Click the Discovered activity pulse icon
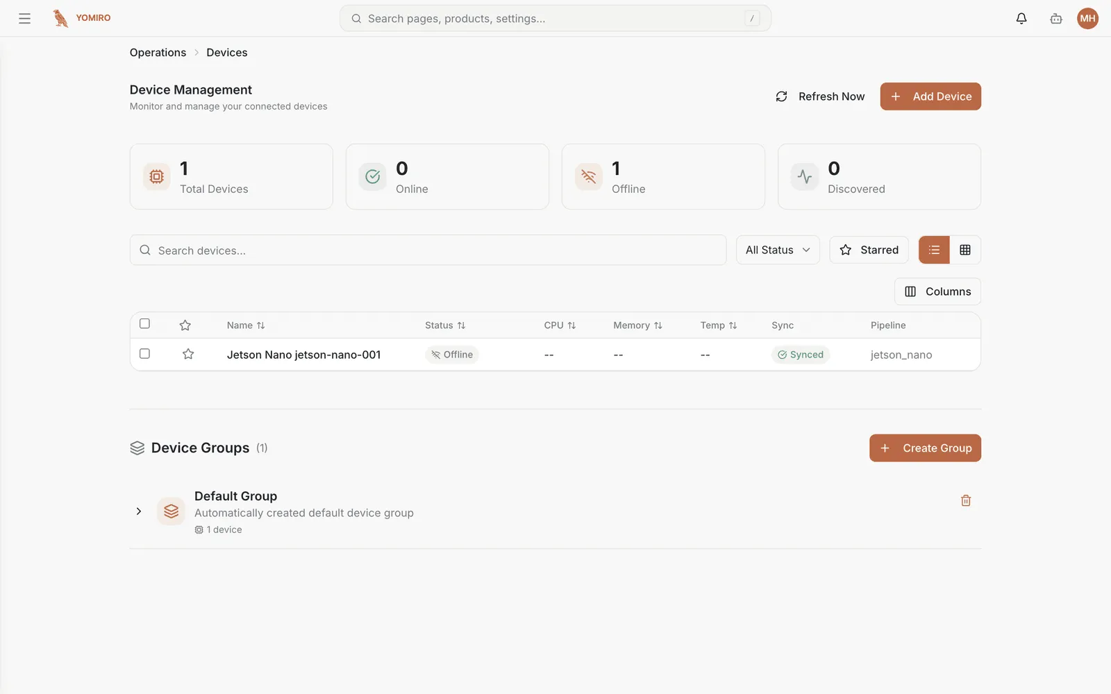The width and height of the screenshot is (1111, 694). (x=805, y=177)
